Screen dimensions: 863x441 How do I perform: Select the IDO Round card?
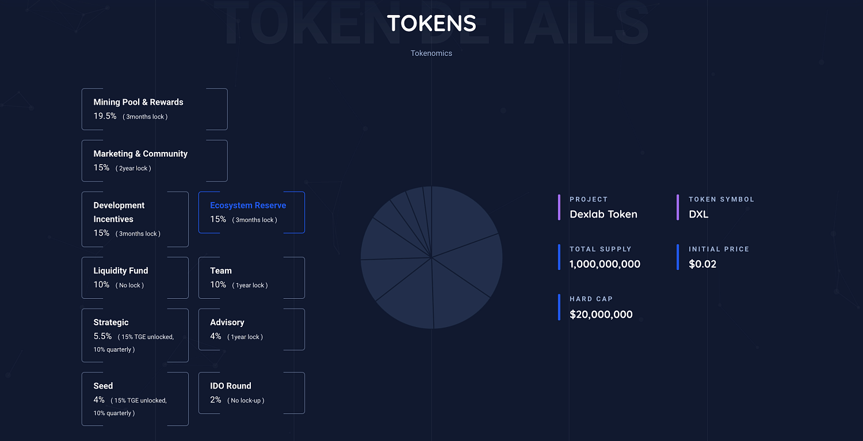pyautogui.click(x=251, y=393)
